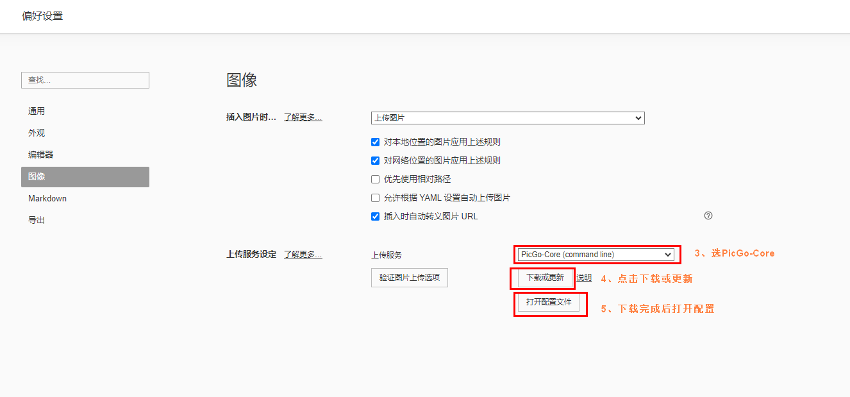
Task: Click the 插入图片时… label
Action: (x=251, y=117)
